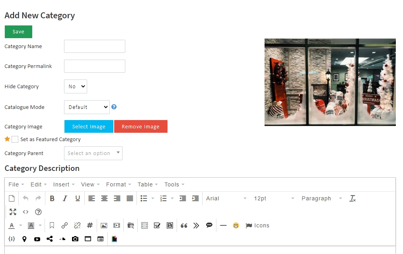Open the Insert Link tool
Image resolution: width=403 pixels, height=254 pixels.
point(64,225)
